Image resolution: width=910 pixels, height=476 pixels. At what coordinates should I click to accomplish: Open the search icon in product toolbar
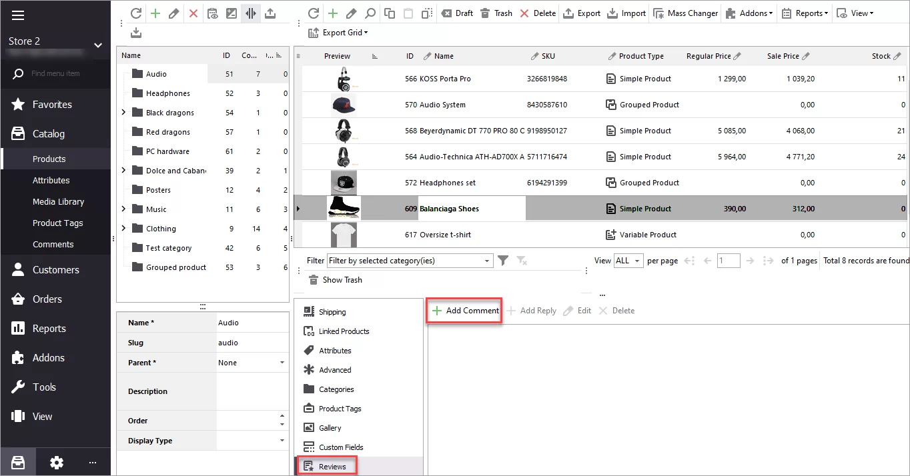point(368,12)
